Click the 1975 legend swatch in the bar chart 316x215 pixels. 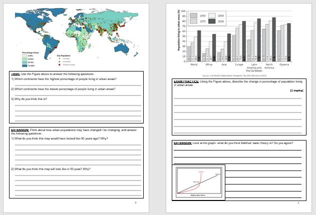[x=193, y=21]
